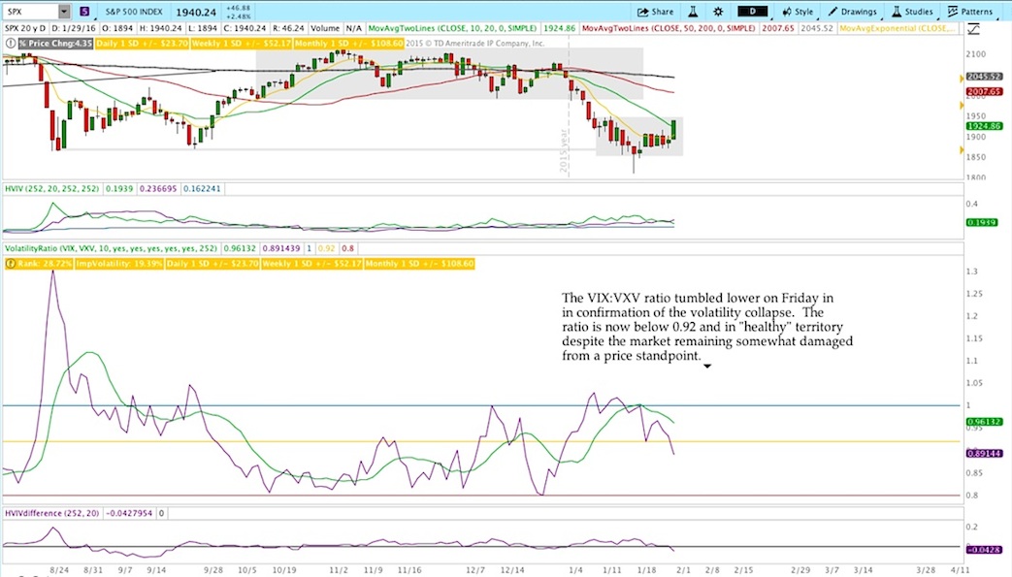Select the VolatilityRatio study header label
The height and width of the screenshot is (577, 1012).
pyautogui.click(x=111, y=248)
